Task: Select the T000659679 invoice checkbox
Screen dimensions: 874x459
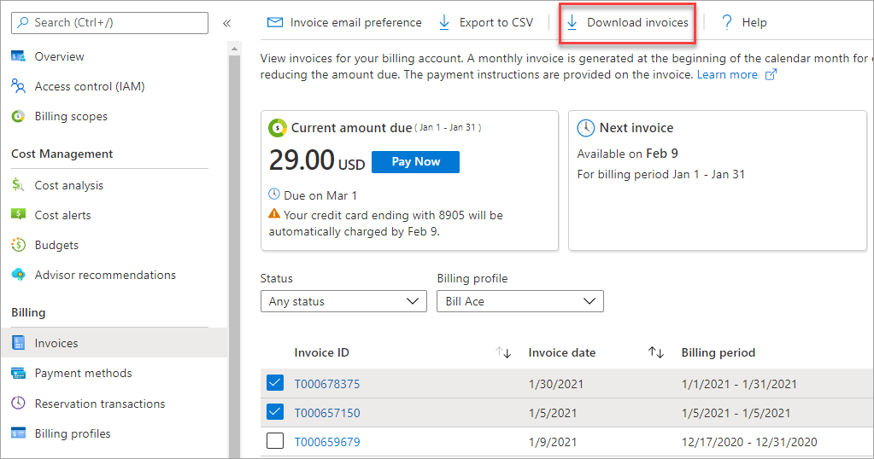Action: [x=275, y=442]
